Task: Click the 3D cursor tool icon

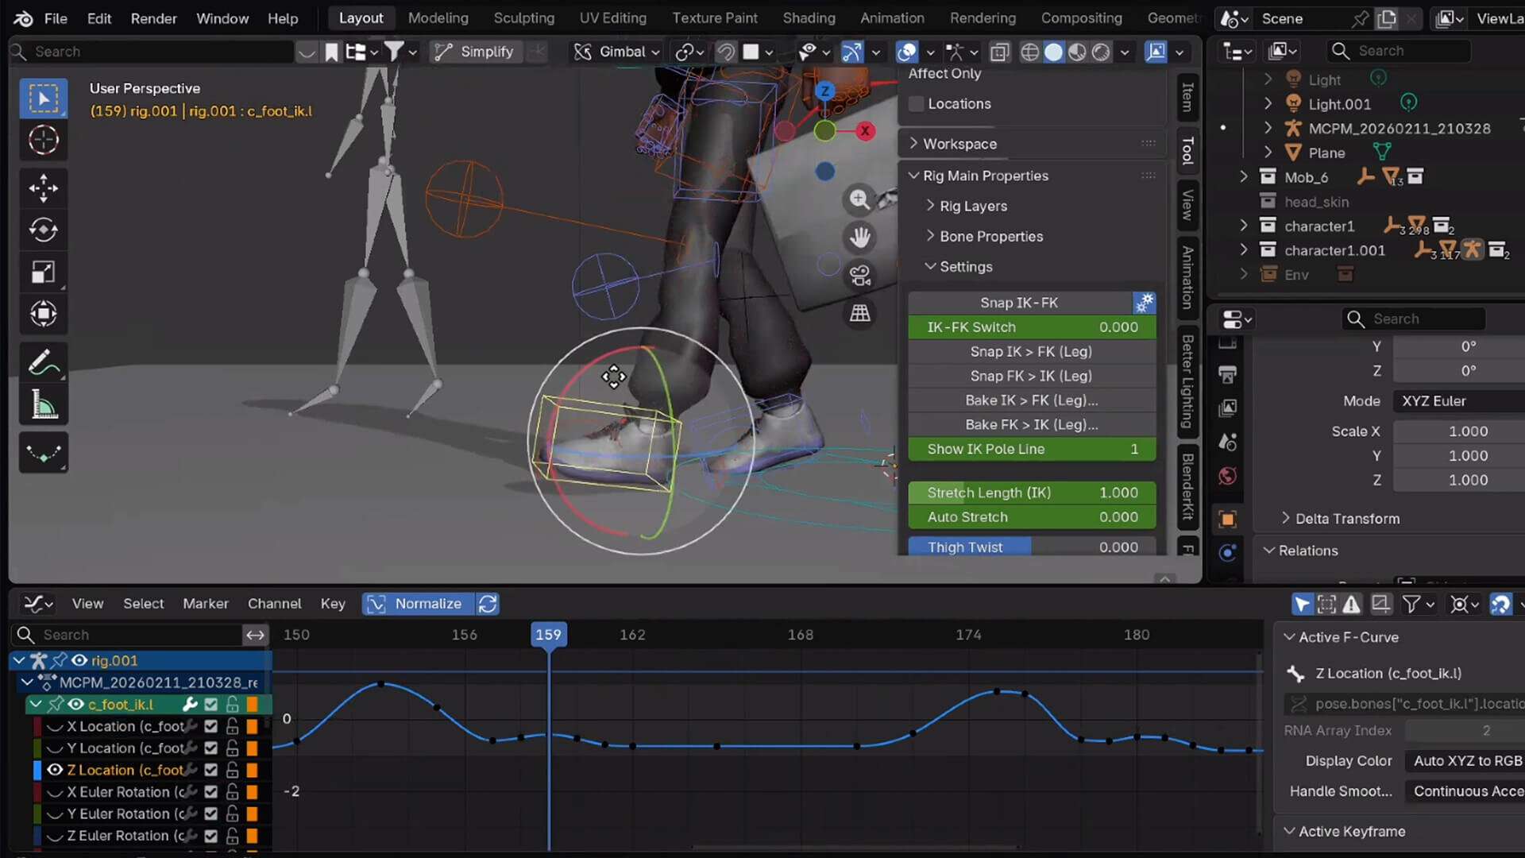Action: [x=43, y=140]
